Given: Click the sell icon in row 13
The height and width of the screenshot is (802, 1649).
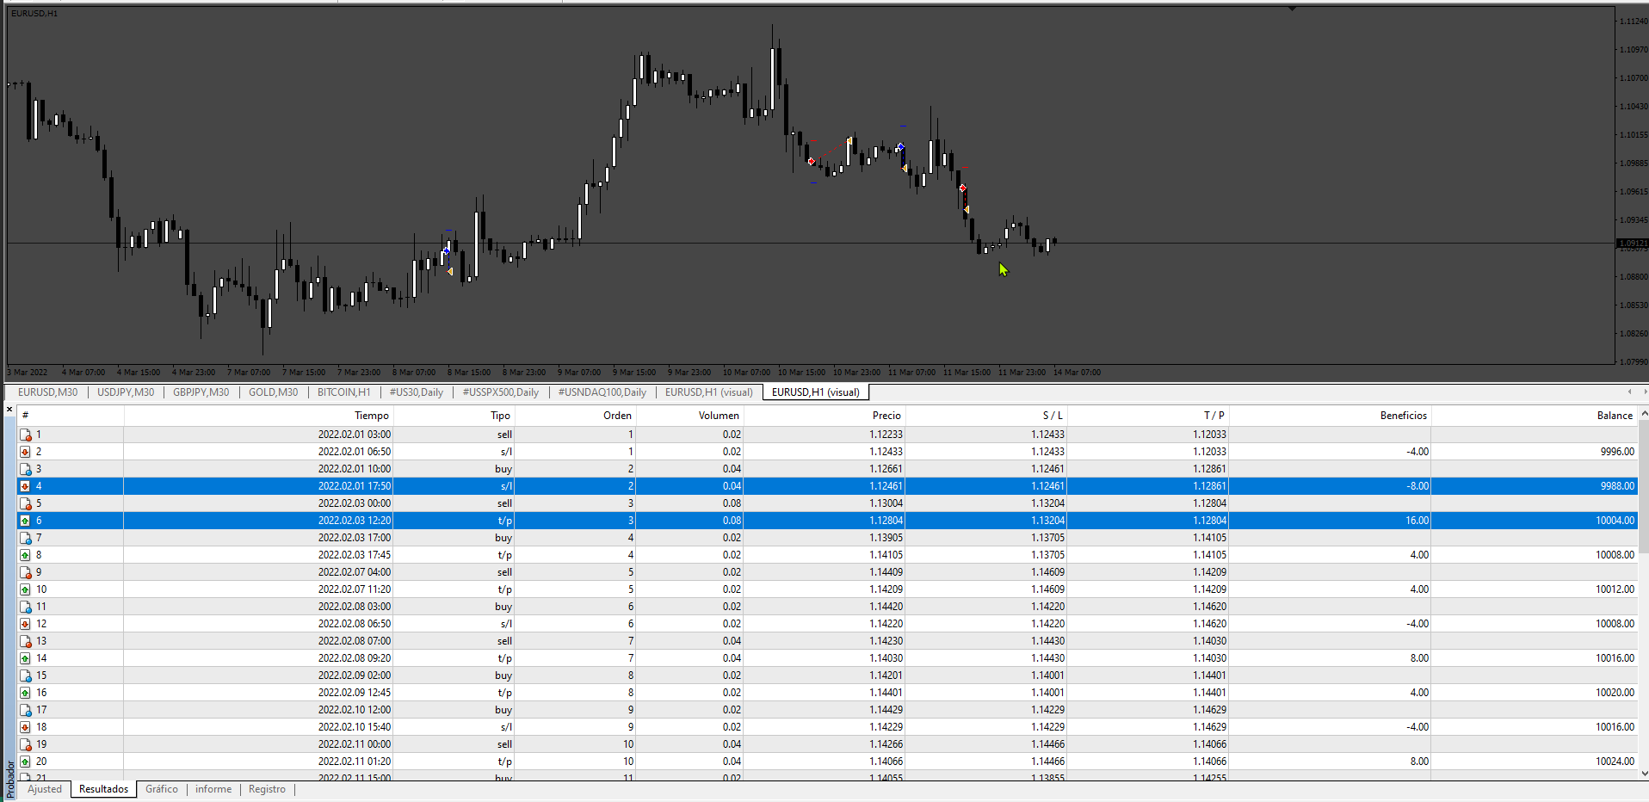Looking at the screenshot, I should [x=26, y=641].
